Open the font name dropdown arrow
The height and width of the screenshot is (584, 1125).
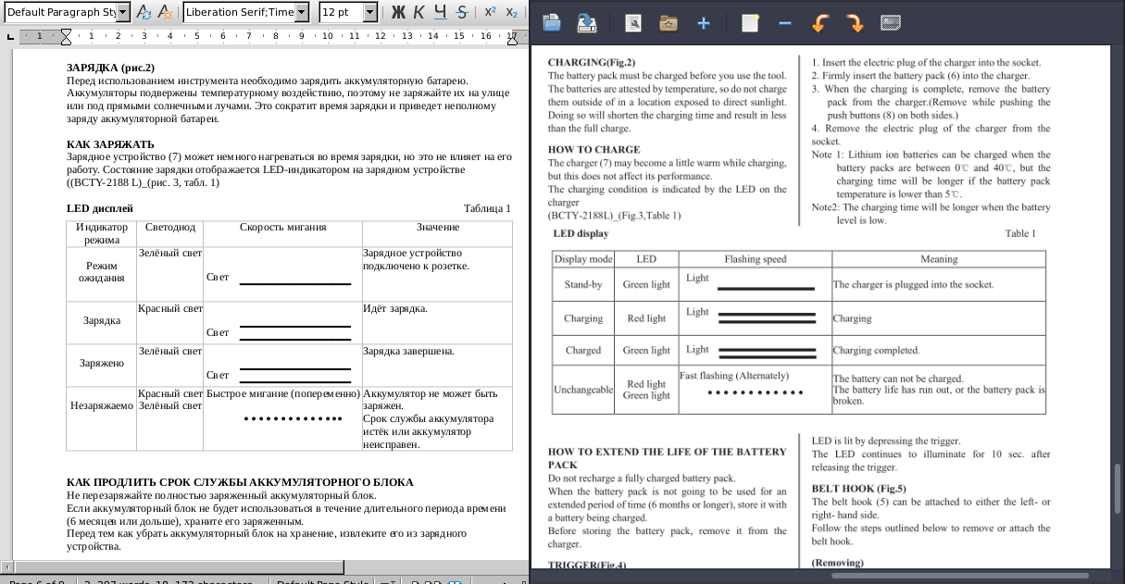pyautogui.click(x=304, y=13)
